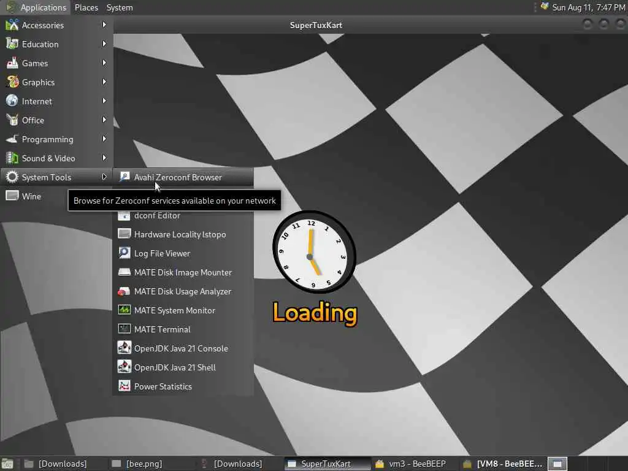Open Wine menu entry

56,196
